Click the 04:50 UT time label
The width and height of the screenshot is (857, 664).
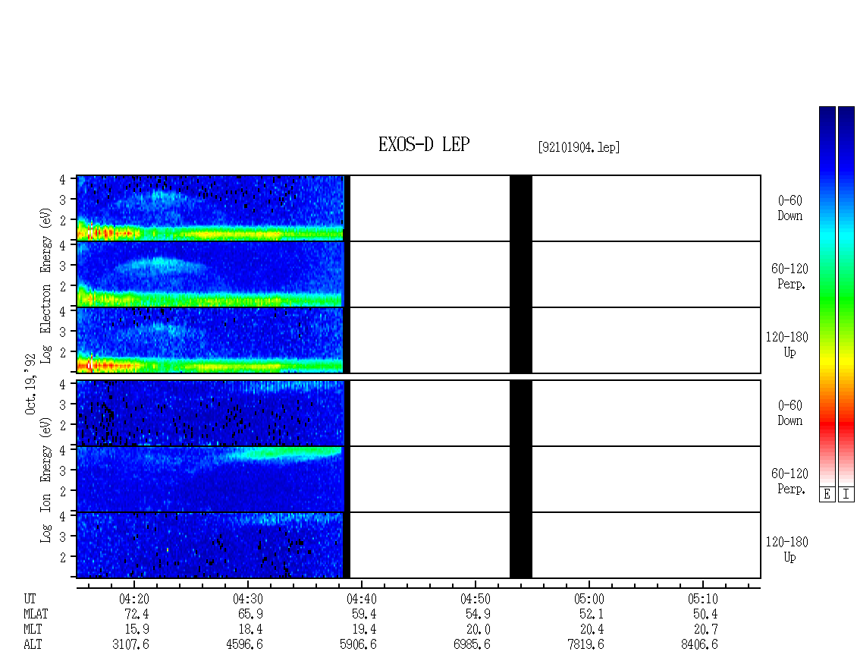pyautogui.click(x=475, y=599)
